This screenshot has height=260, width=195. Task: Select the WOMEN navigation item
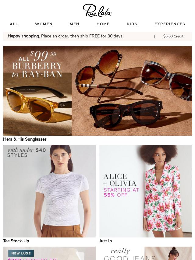[44, 24]
